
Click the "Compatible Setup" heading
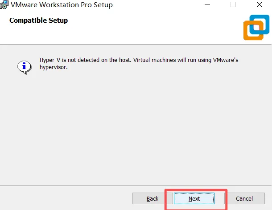coord(38,21)
